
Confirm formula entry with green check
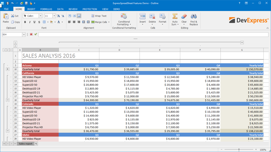pyautogui.click(x=36, y=34)
